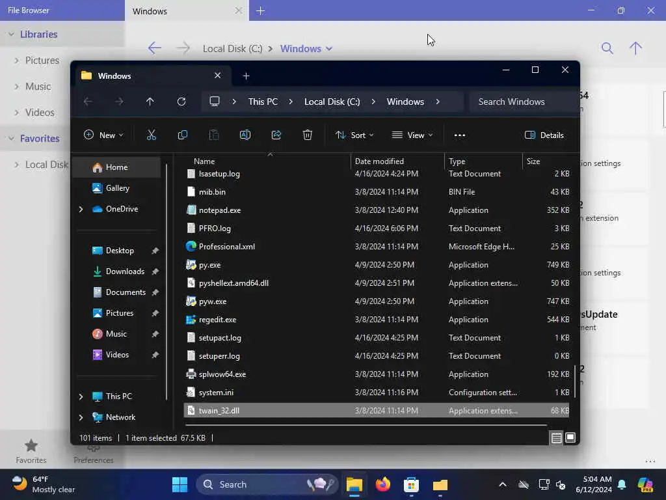Open the See more ellipsis menu
The width and height of the screenshot is (666, 500).
[x=460, y=135]
